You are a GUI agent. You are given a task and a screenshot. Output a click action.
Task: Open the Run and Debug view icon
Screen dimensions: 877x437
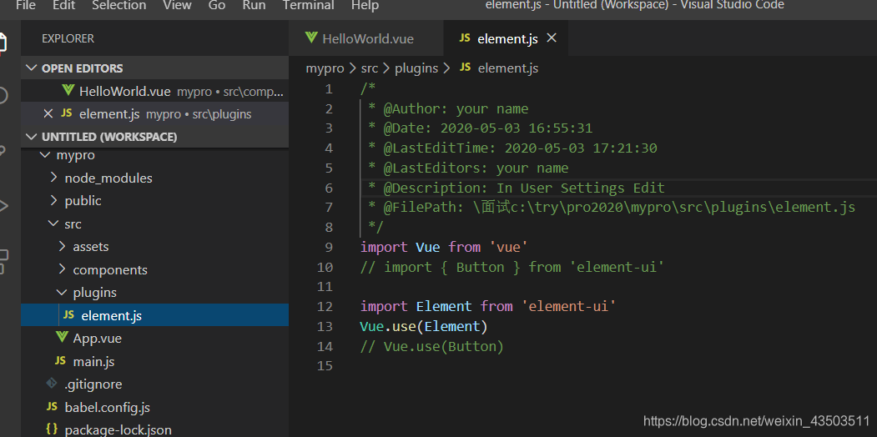[3, 205]
